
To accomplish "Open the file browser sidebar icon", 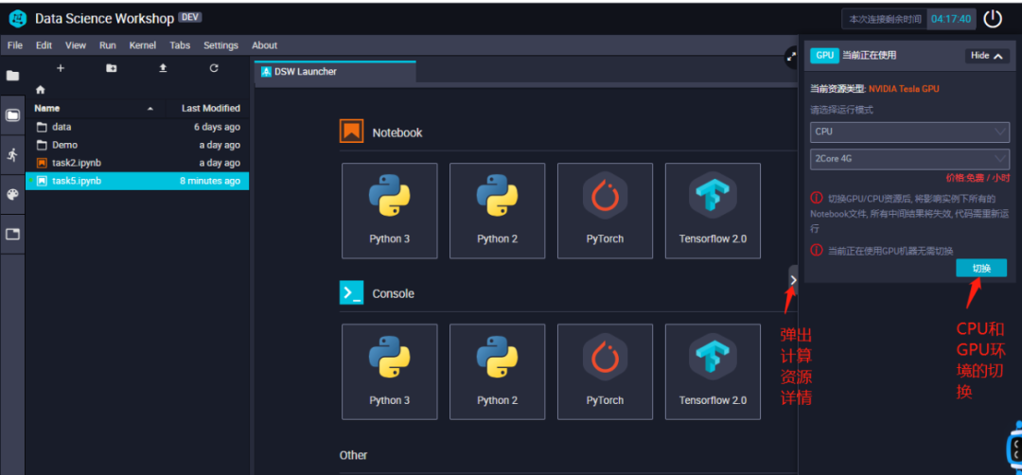I will tap(12, 76).
